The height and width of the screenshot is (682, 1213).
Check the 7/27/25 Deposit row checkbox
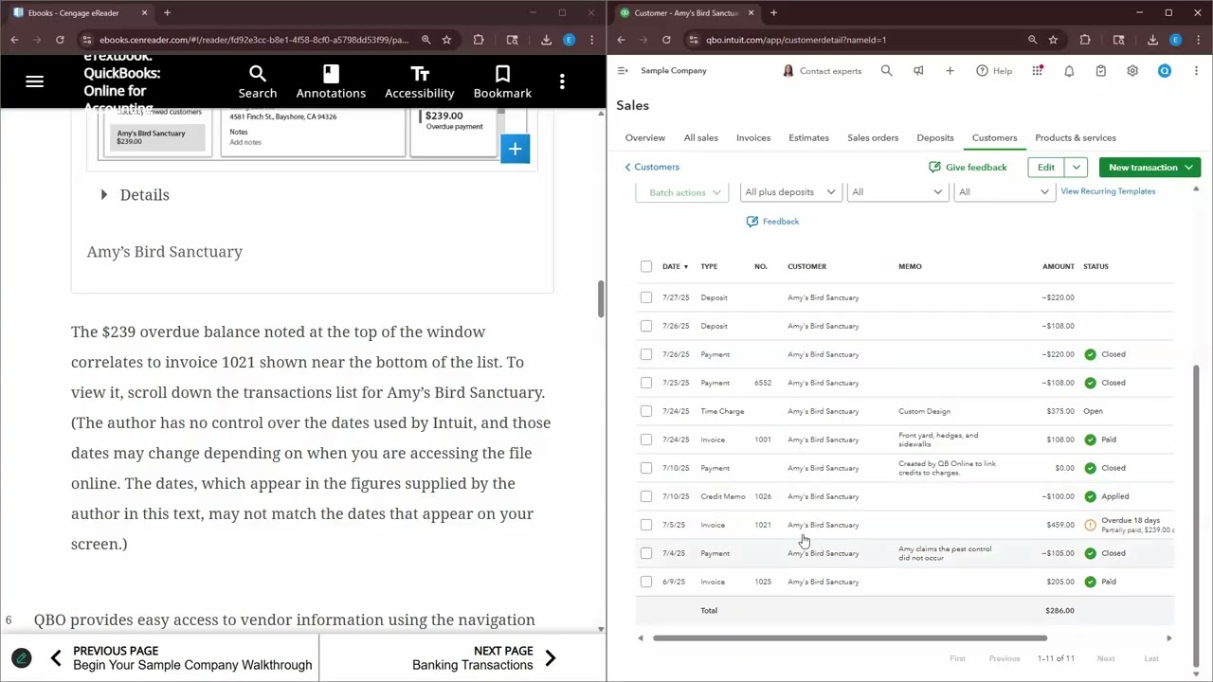click(646, 297)
